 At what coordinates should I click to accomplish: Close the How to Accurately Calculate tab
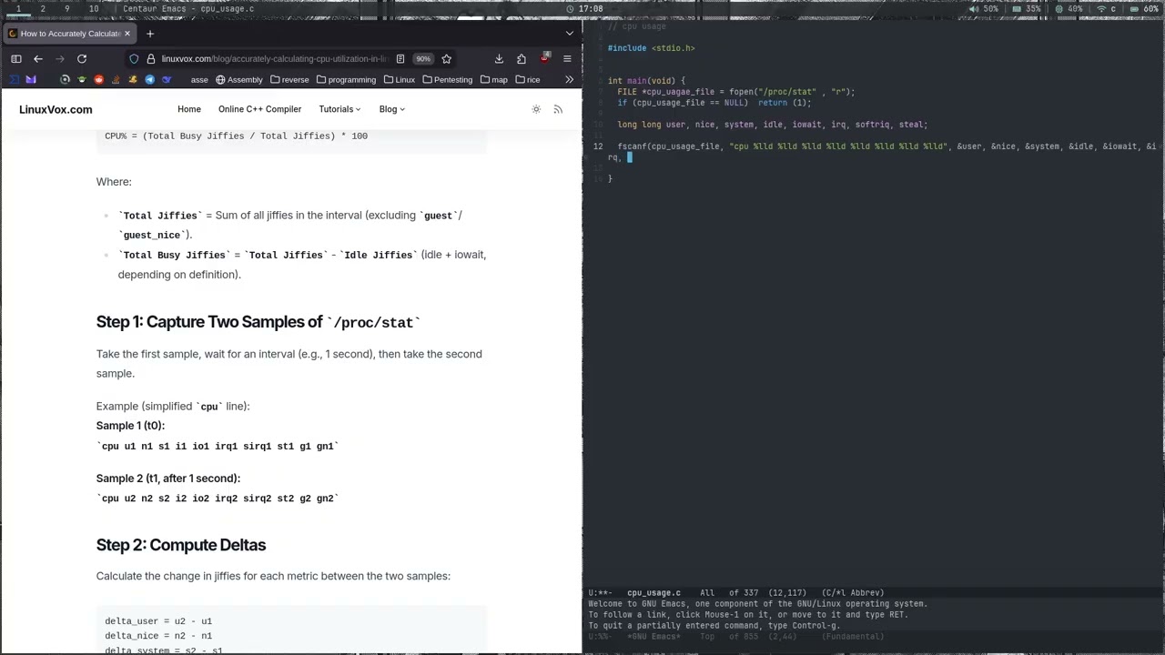(x=127, y=34)
